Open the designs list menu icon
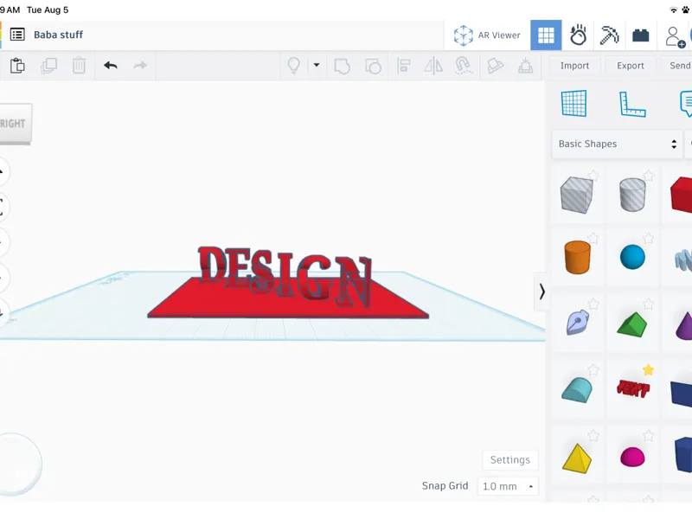The image size is (692, 519). coord(17,35)
